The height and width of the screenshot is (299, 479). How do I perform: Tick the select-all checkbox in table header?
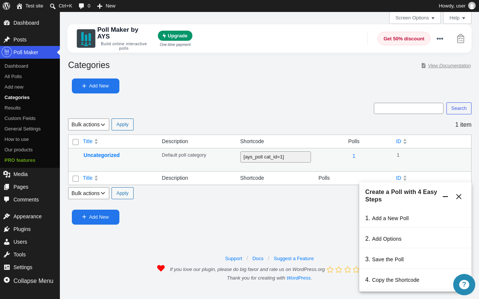pos(76,142)
